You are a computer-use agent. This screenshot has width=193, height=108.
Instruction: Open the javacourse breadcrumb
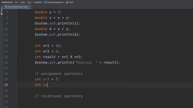7,2
